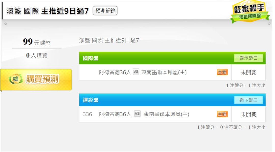Image resolution: width=275 pixels, height=152 pixels.
Task: Click the 未開賽 status in the 運彩盤 row
Action: (x=249, y=114)
